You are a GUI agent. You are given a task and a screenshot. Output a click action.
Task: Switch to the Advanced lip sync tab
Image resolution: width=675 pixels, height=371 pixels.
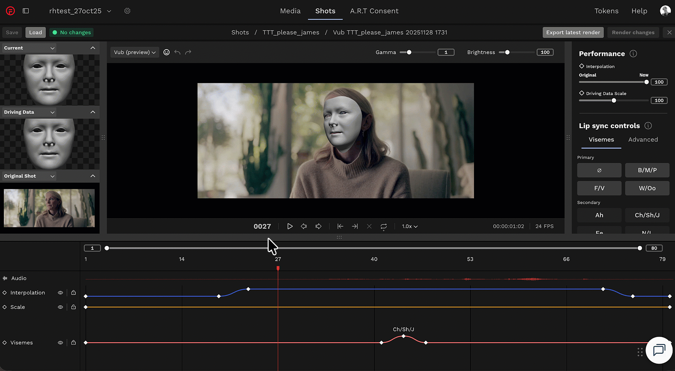click(x=643, y=139)
